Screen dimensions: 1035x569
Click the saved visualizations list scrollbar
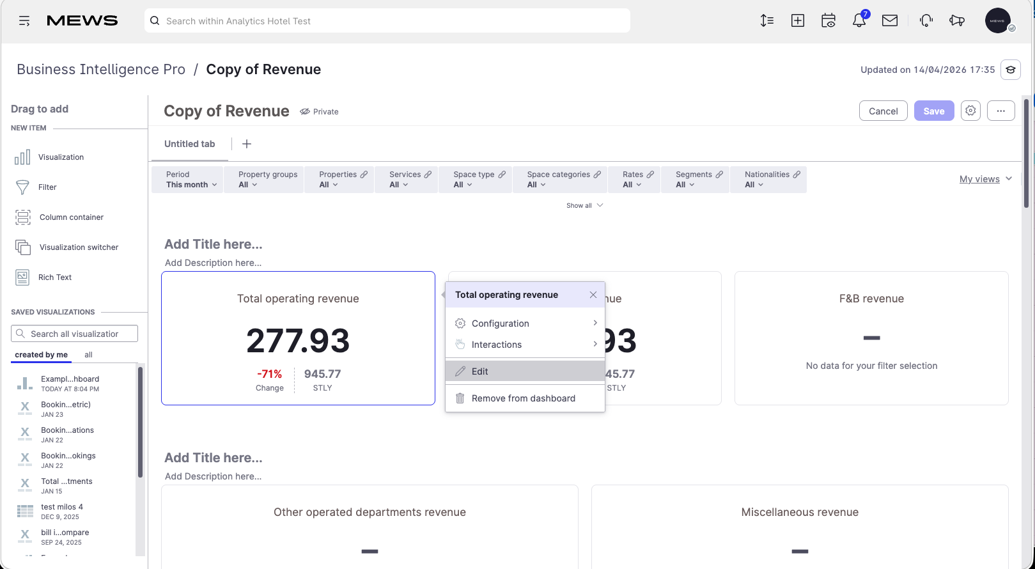140,422
